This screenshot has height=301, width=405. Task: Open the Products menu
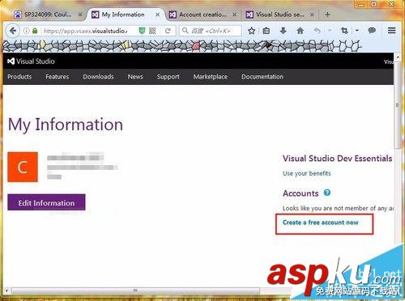click(19, 77)
